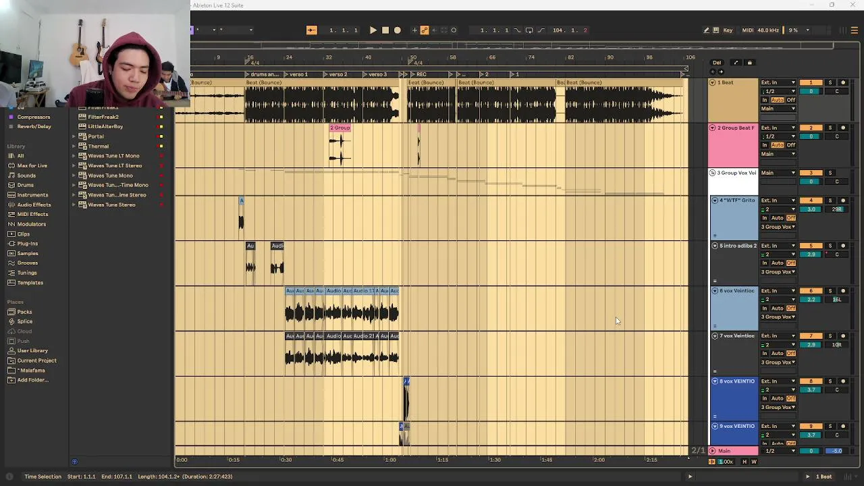The width and height of the screenshot is (864, 486).
Task: Click the MIDI Arrangement Overdub plus icon
Action: 414,30
